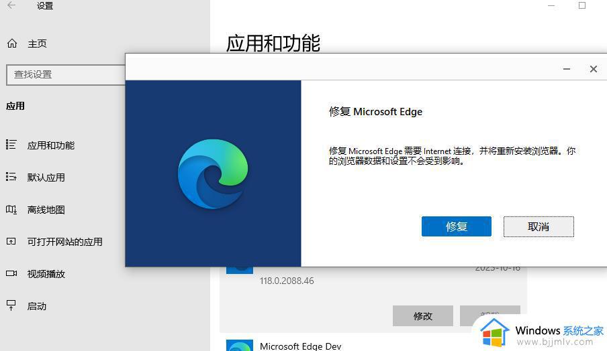The height and width of the screenshot is (351, 607).
Task: Open 启动 settings page
Action: [x=37, y=306]
